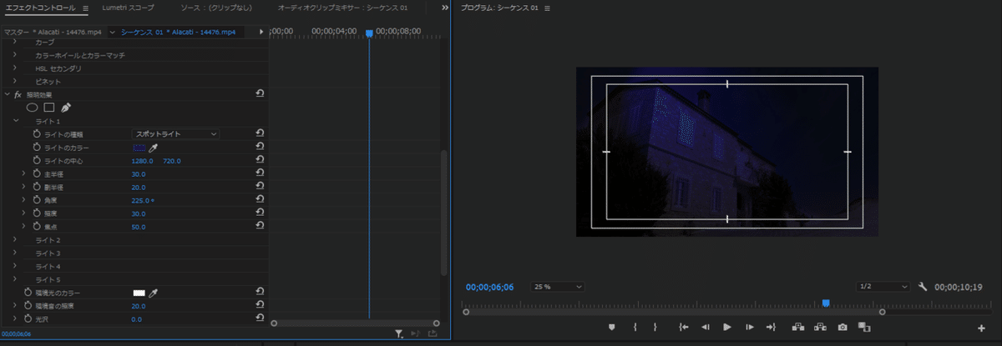Play the sequence in Program monitor
1002x346 pixels.
726,327
